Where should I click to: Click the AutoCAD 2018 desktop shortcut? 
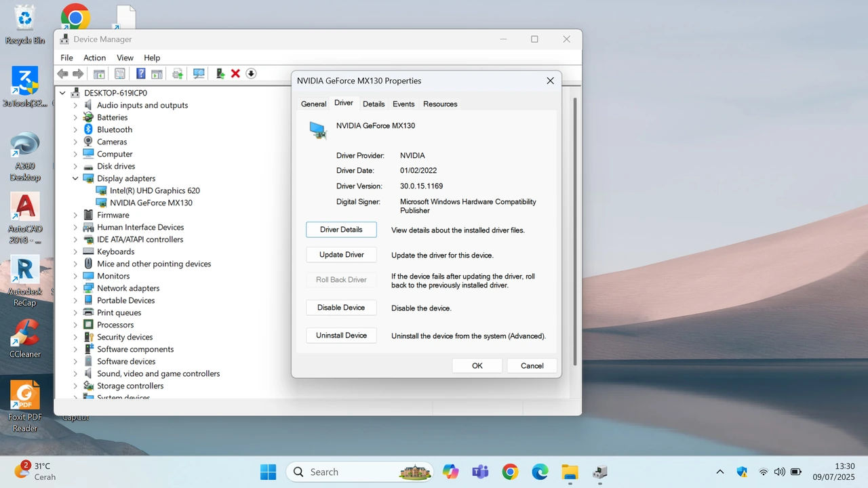25,218
